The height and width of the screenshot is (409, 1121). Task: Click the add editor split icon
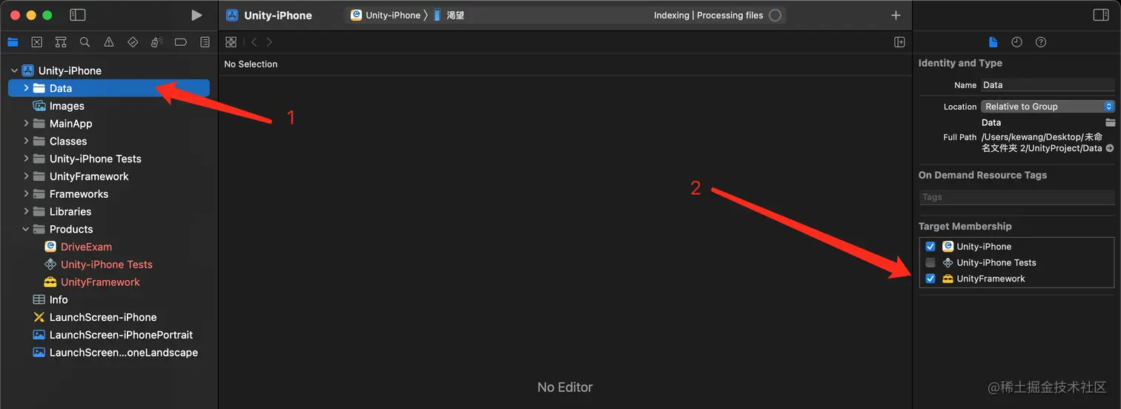coord(899,42)
